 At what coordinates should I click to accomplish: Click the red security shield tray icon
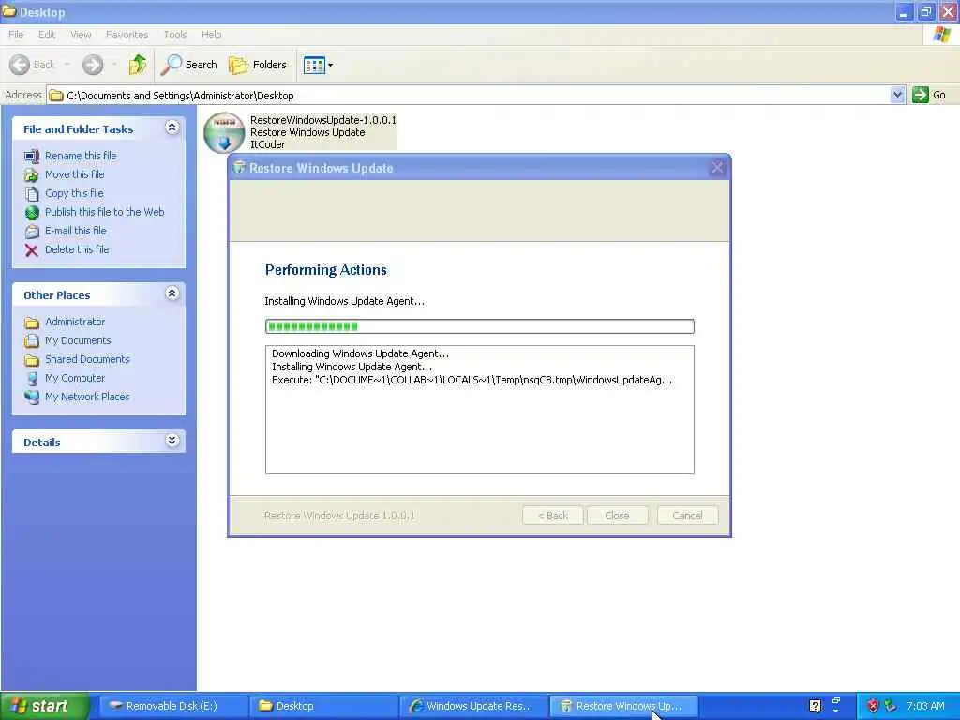pos(873,706)
